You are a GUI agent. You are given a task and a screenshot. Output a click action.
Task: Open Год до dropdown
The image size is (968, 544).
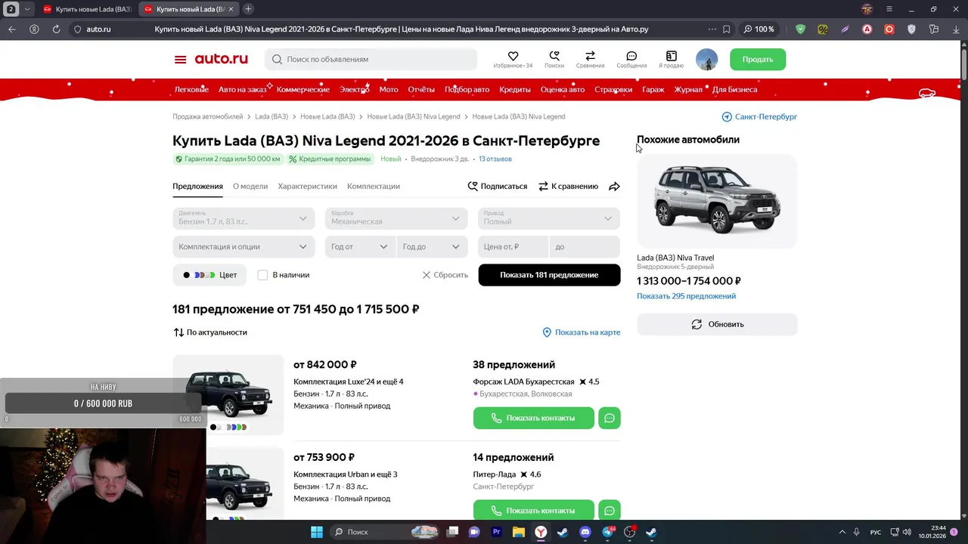pos(432,246)
